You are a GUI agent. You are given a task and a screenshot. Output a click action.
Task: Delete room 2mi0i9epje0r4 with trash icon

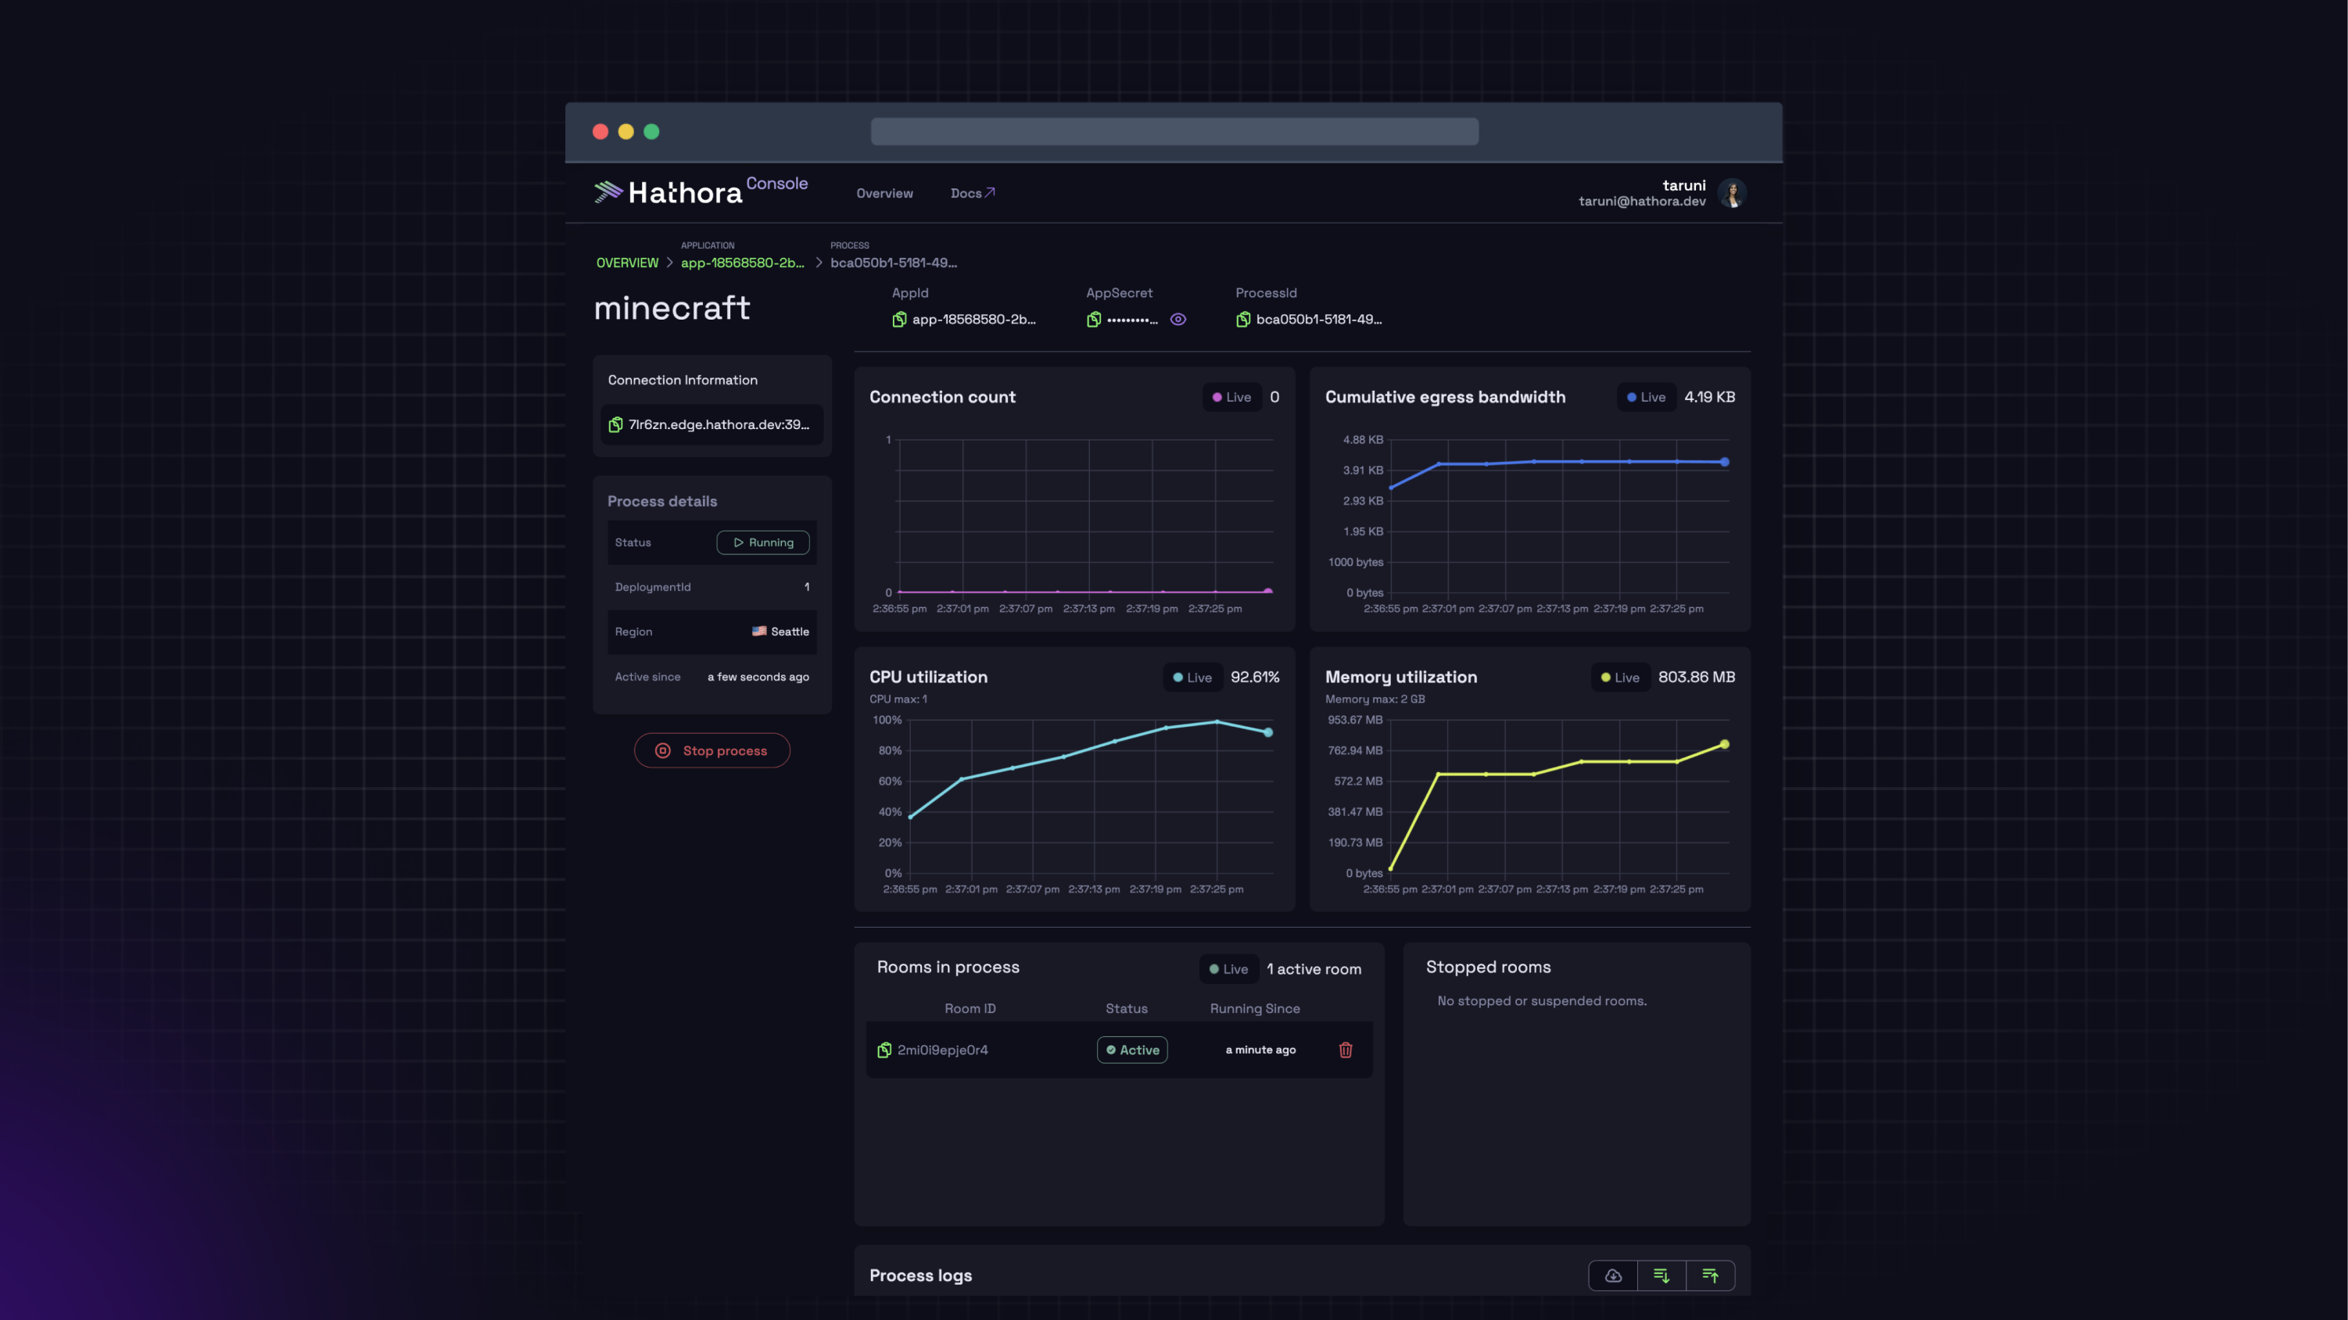[1346, 1050]
